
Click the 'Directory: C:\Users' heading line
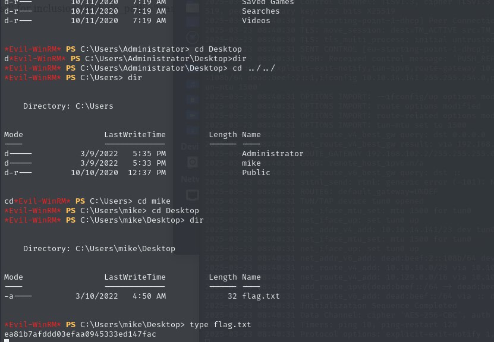pos(68,106)
